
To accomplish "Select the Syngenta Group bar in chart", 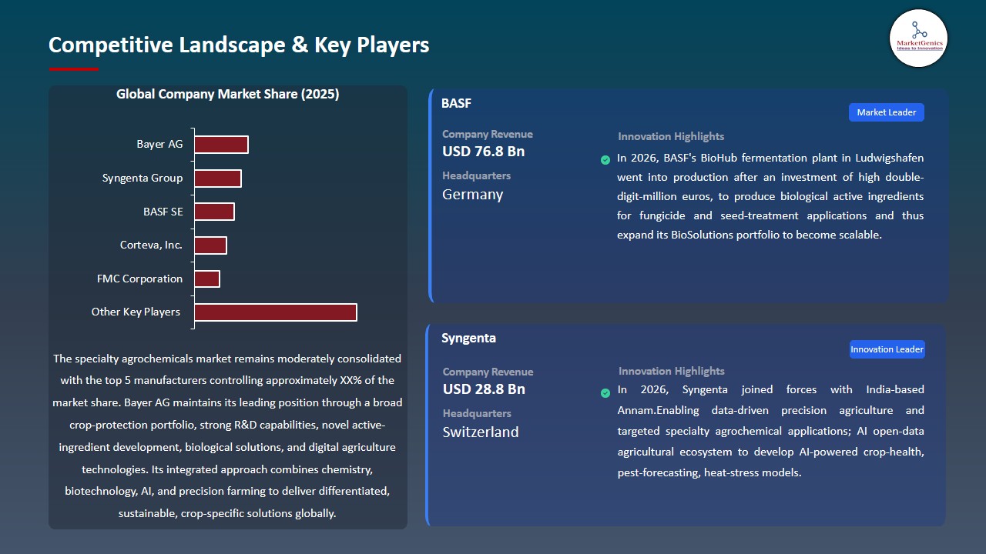I will coord(218,179).
